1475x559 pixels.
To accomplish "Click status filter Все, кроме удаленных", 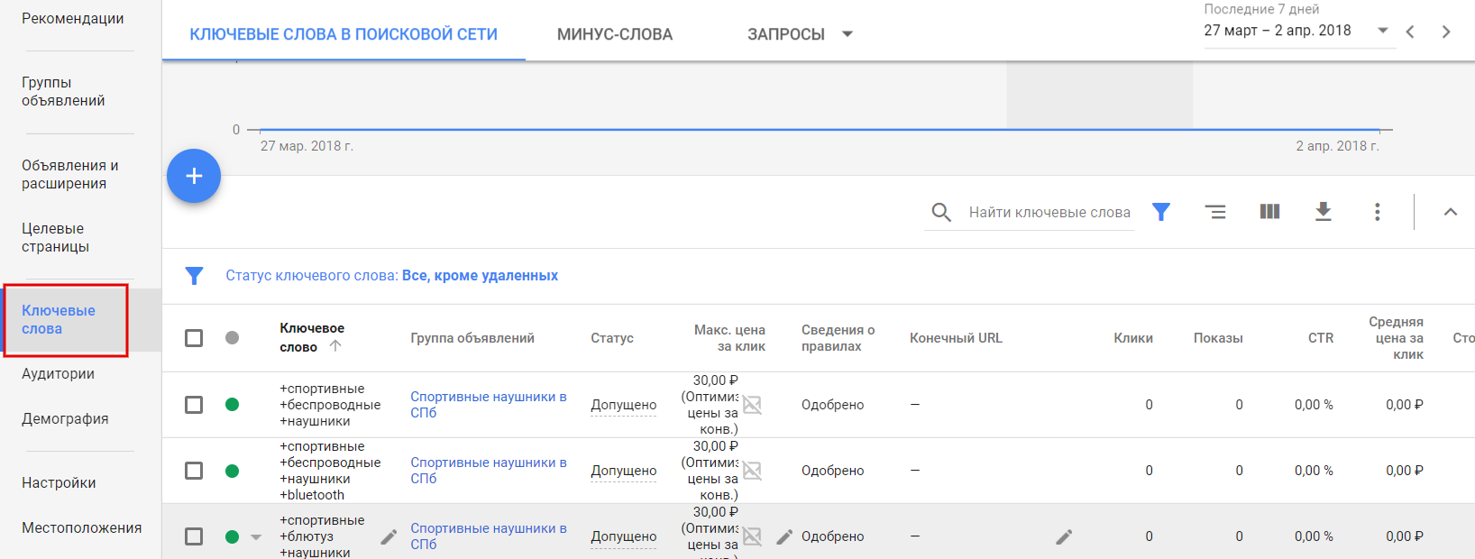I will point(480,276).
